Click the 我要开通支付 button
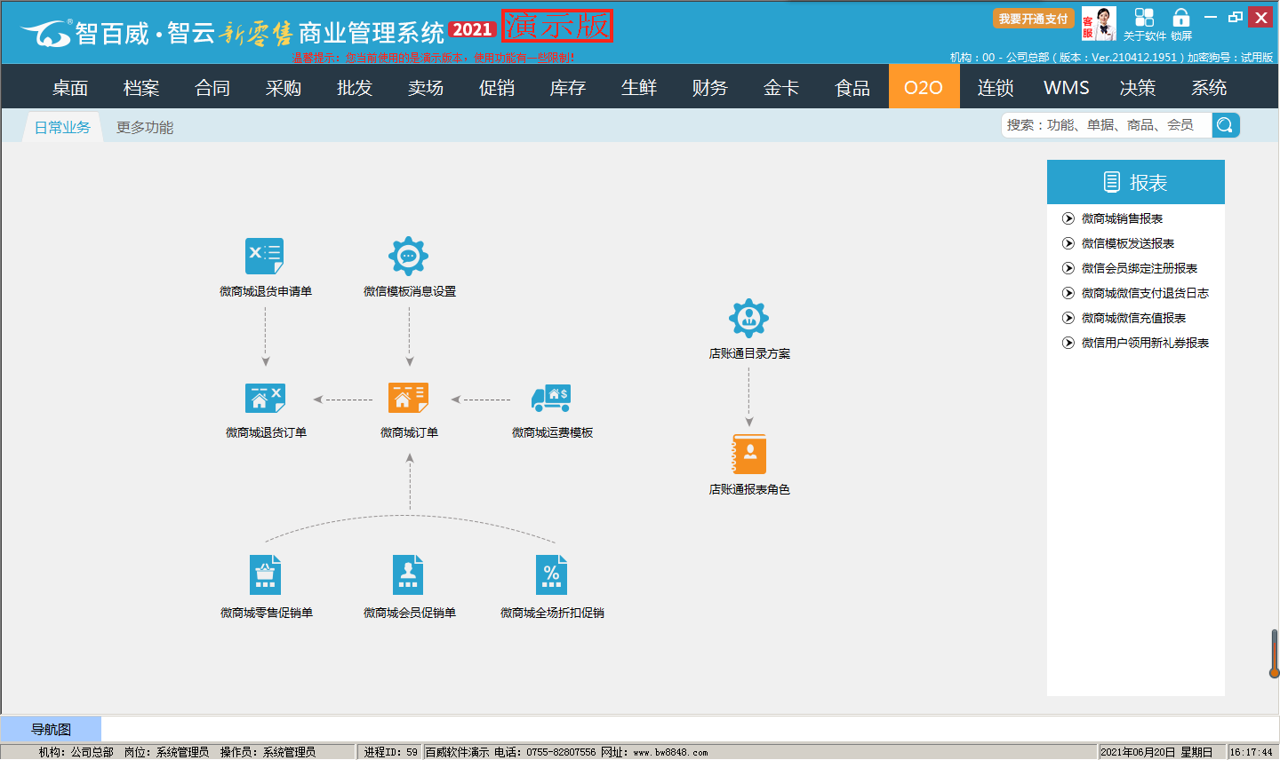This screenshot has width=1280, height=760. (1033, 19)
